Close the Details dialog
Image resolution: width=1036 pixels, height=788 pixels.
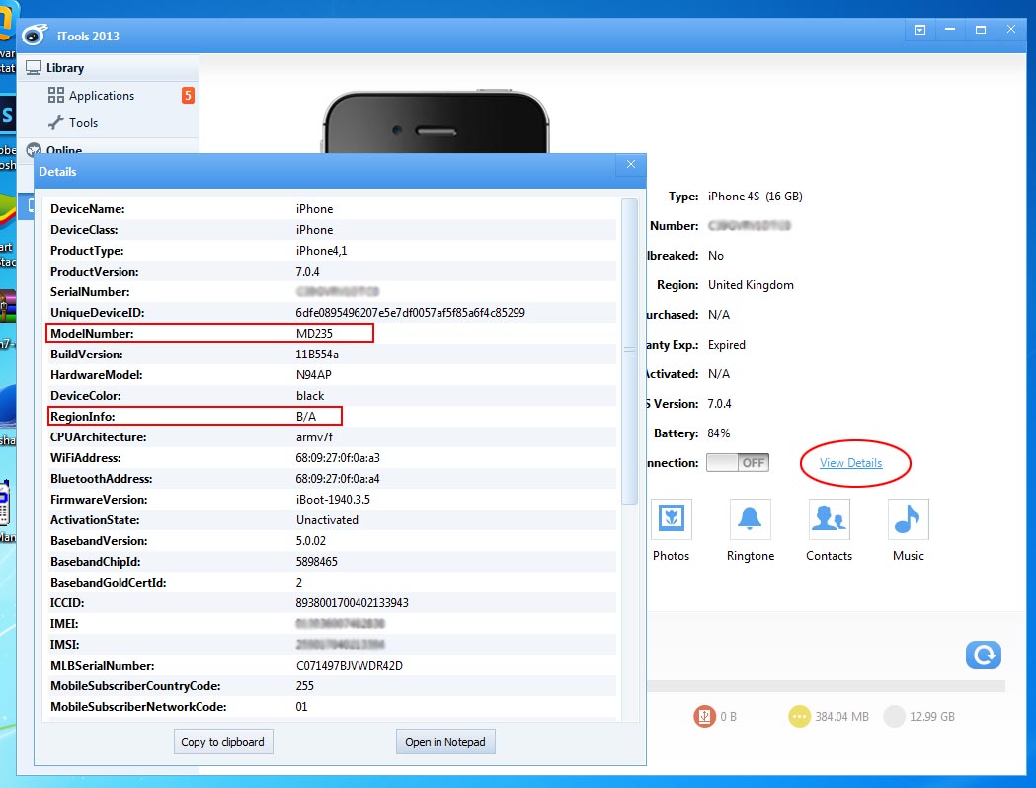coord(631,165)
